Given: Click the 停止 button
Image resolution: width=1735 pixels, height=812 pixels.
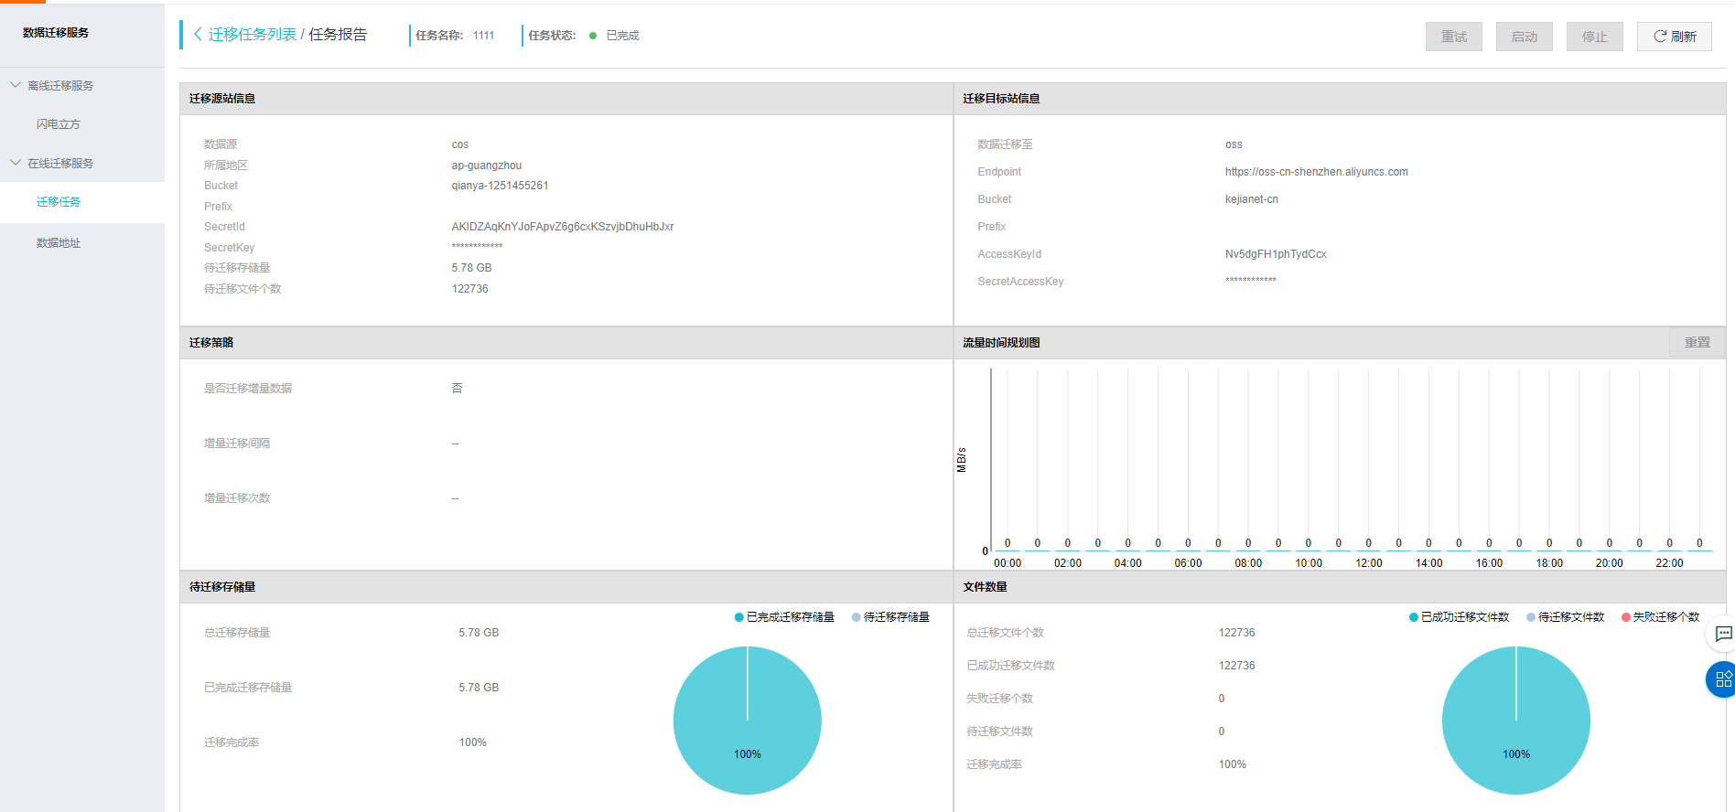Looking at the screenshot, I should pos(1594,37).
